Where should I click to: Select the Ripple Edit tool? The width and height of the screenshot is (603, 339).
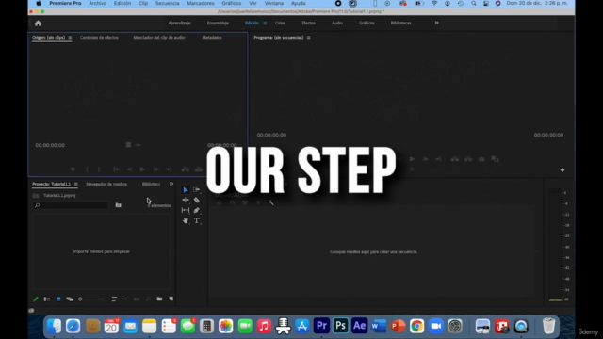(x=186, y=200)
